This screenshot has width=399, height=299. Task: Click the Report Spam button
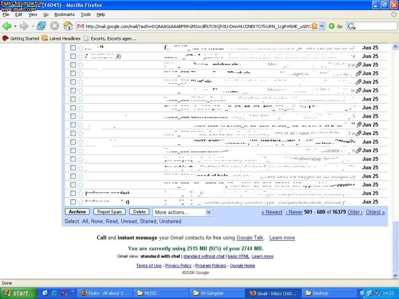(x=109, y=212)
